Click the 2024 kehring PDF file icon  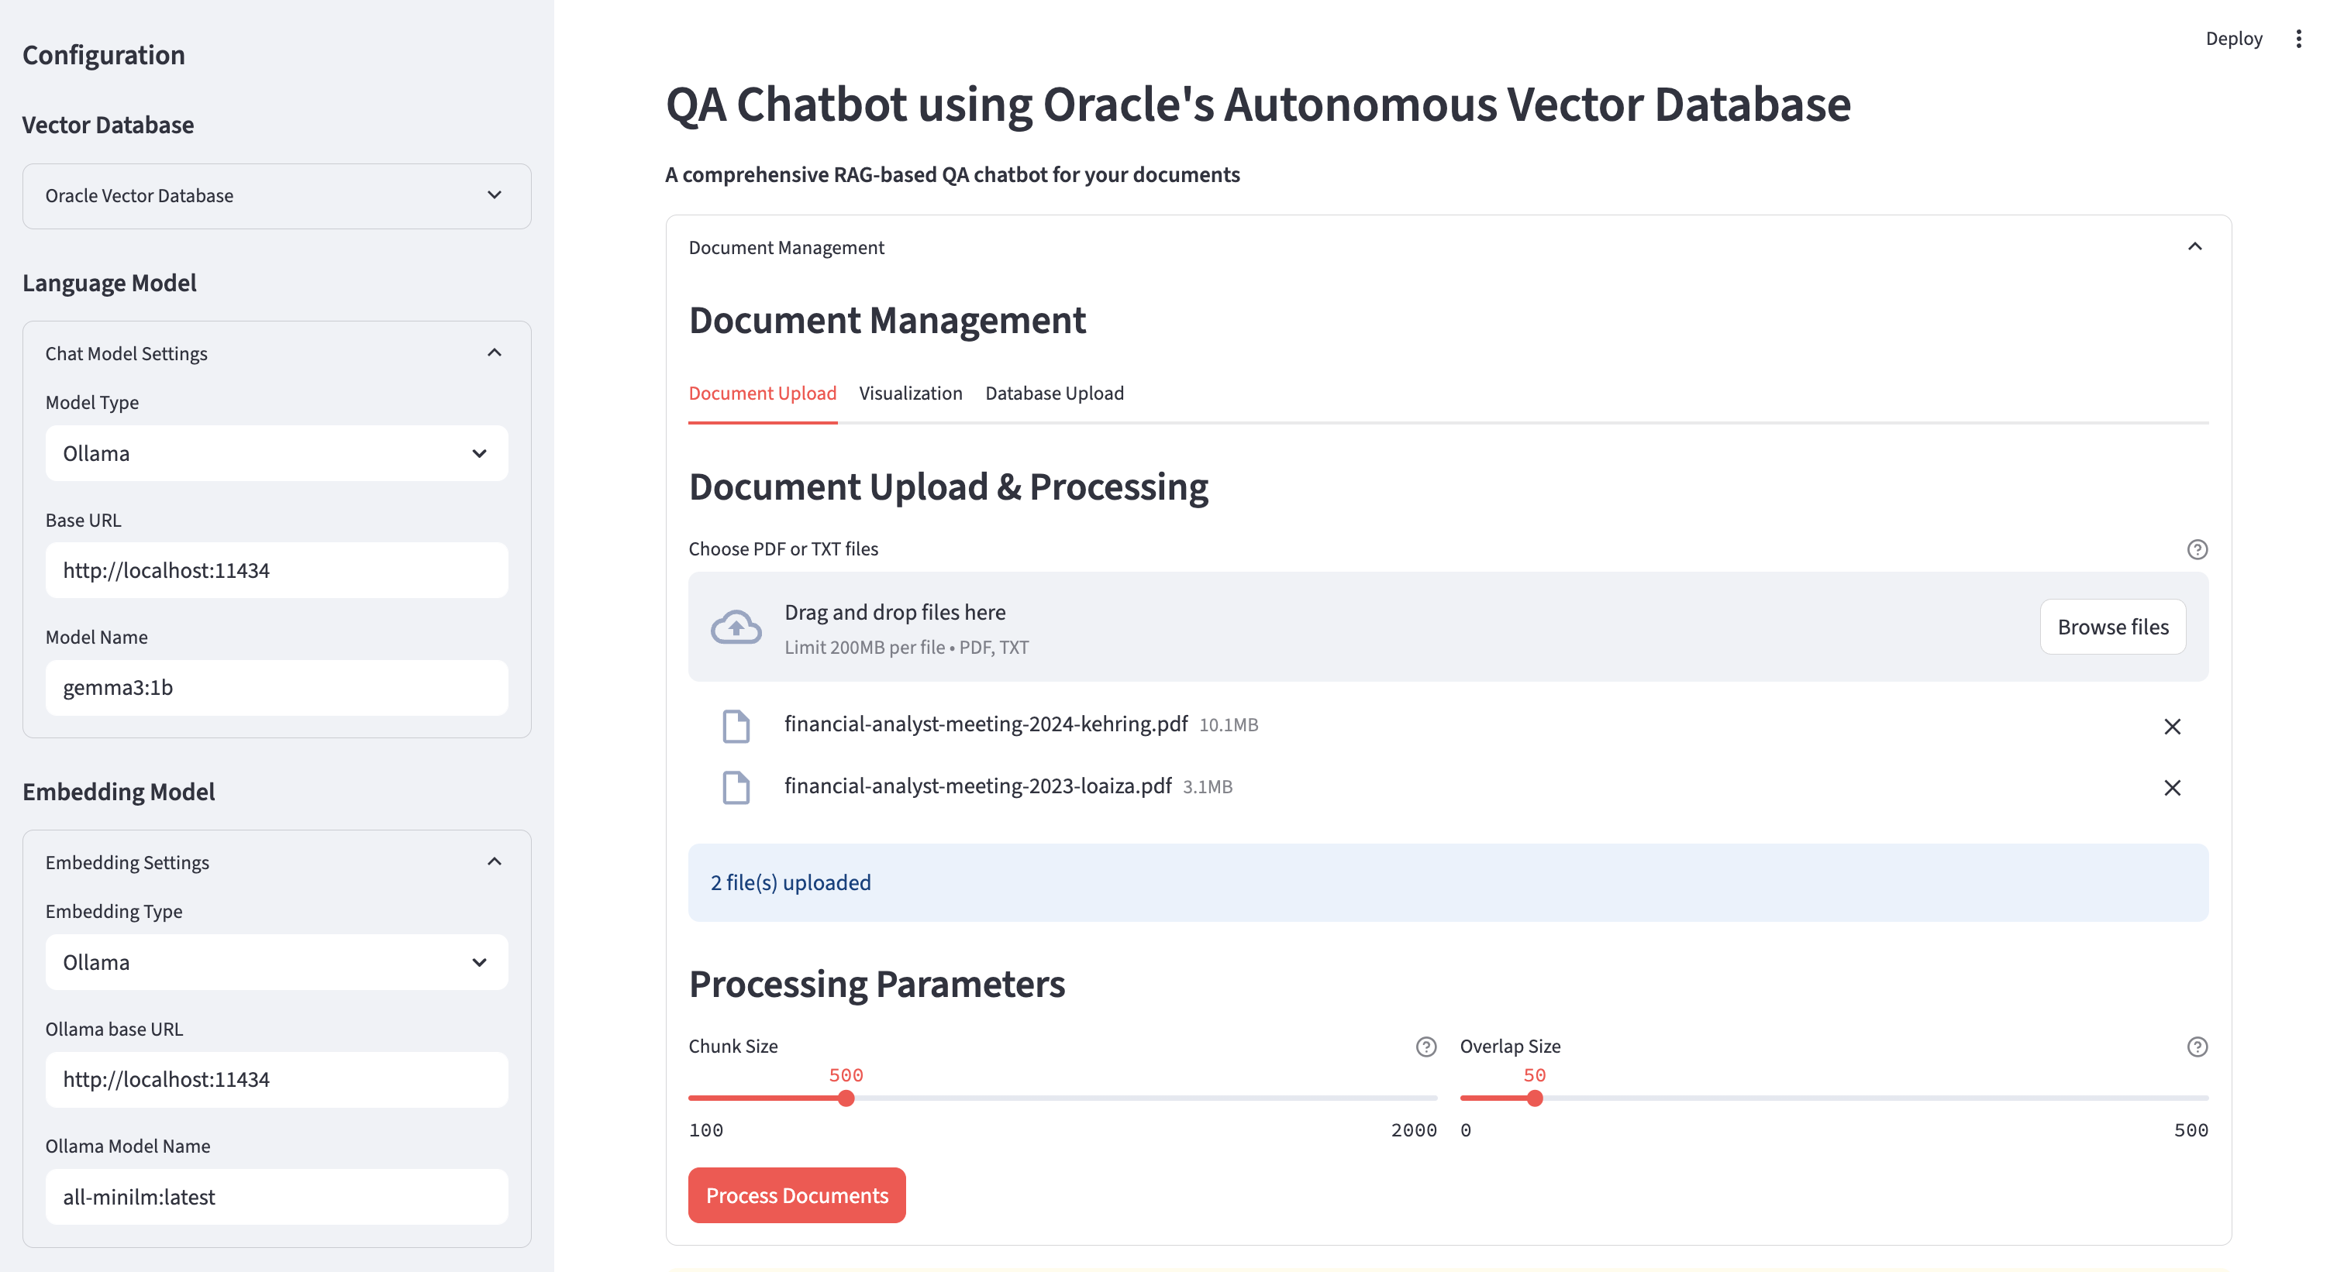736,727
